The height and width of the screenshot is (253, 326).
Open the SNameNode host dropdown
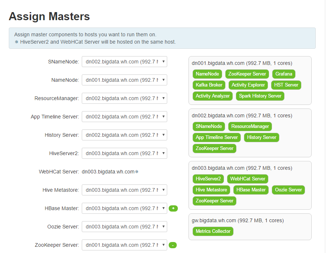click(124, 62)
